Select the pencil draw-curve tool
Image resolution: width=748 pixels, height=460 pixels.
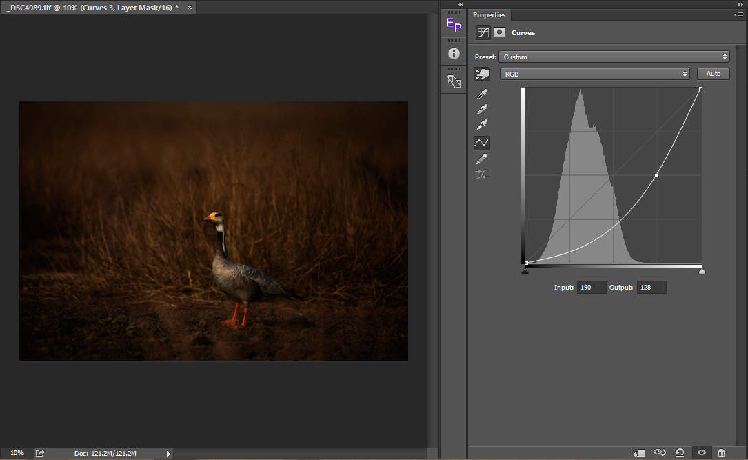(482, 159)
